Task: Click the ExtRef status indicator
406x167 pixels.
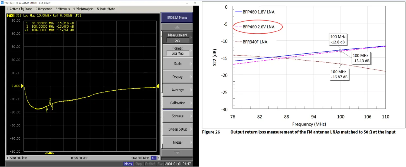Action: [148, 164]
